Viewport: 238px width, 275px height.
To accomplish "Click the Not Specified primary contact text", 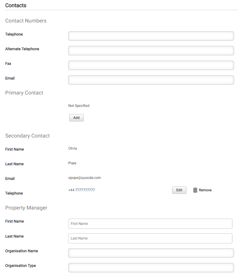I will 79,106.
